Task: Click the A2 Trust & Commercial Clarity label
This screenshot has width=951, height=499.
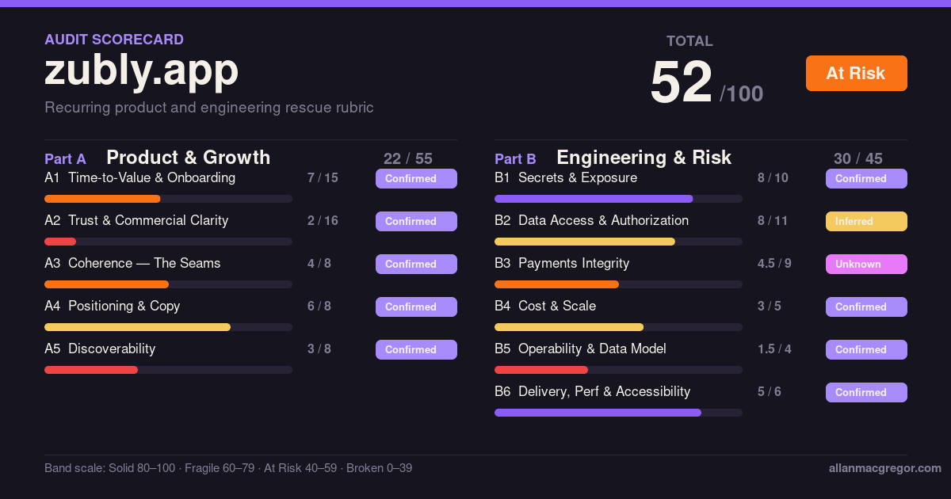Action: 136,221
